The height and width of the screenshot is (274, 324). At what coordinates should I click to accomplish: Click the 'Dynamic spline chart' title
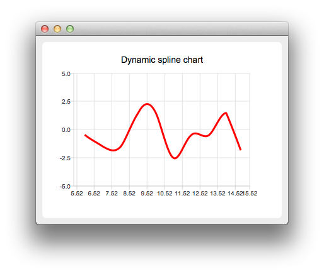tap(162, 60)
